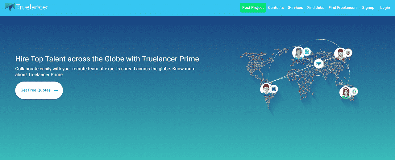The image size is (395, 160).
Task: Click the badge beside South America avatar
Action: tap(274, 89)
